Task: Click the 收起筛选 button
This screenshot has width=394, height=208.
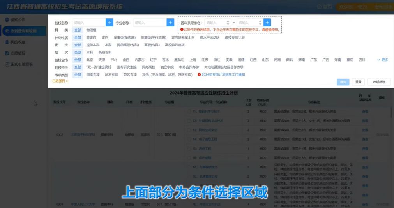Action: tap(379, 82)
